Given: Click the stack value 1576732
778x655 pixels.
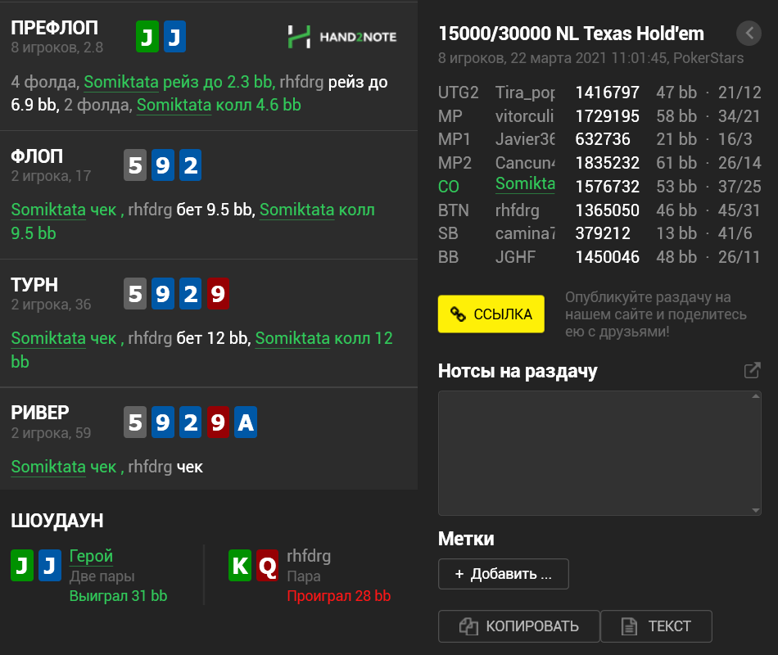Looking at the screenshot, I should tap(608, 187).
